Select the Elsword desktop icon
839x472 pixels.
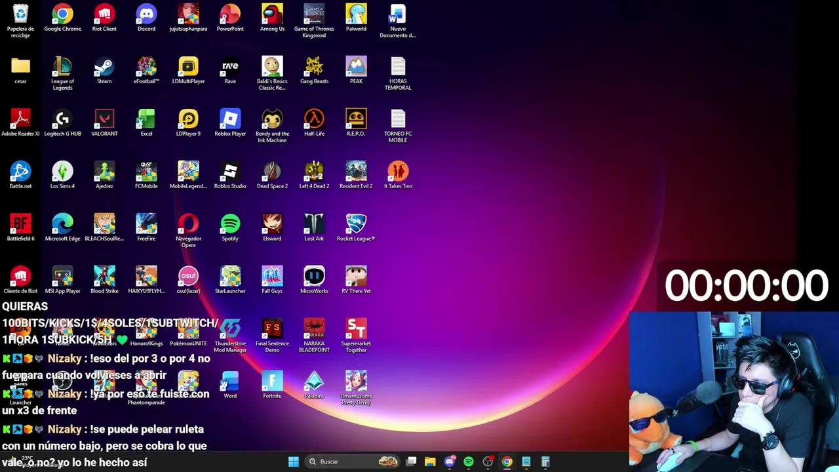point(272,228)
